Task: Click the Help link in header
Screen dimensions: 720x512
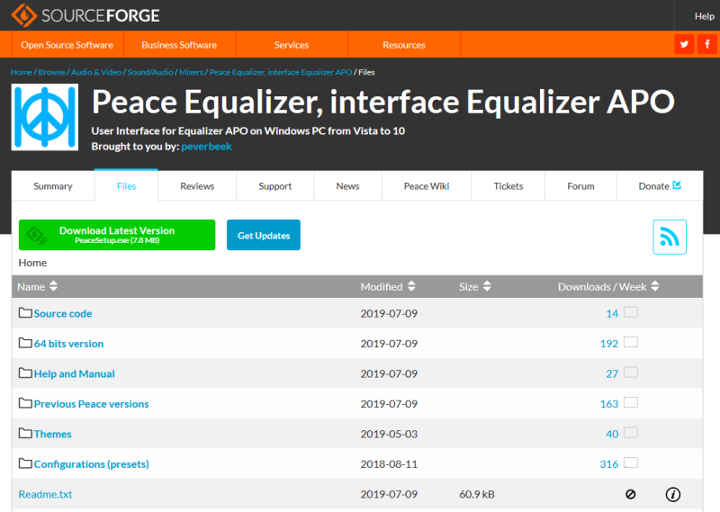Action: point(705,16)
